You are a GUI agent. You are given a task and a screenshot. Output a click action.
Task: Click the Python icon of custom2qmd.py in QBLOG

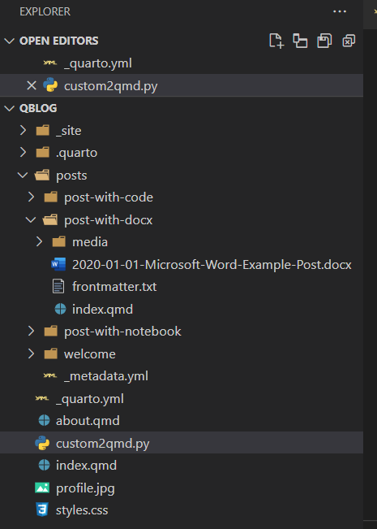point(42,443)
